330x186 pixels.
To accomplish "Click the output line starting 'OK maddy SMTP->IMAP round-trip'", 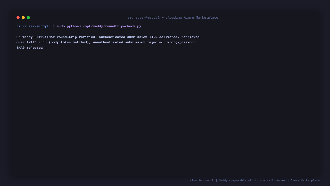I will pyautogui.click(x=108, y=37).
